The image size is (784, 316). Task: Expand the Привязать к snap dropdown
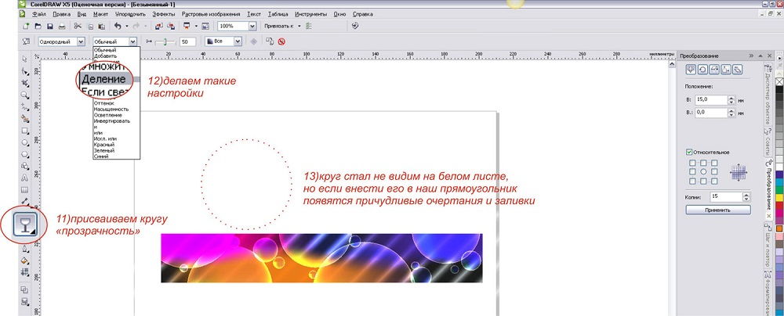tap(299, 26)
